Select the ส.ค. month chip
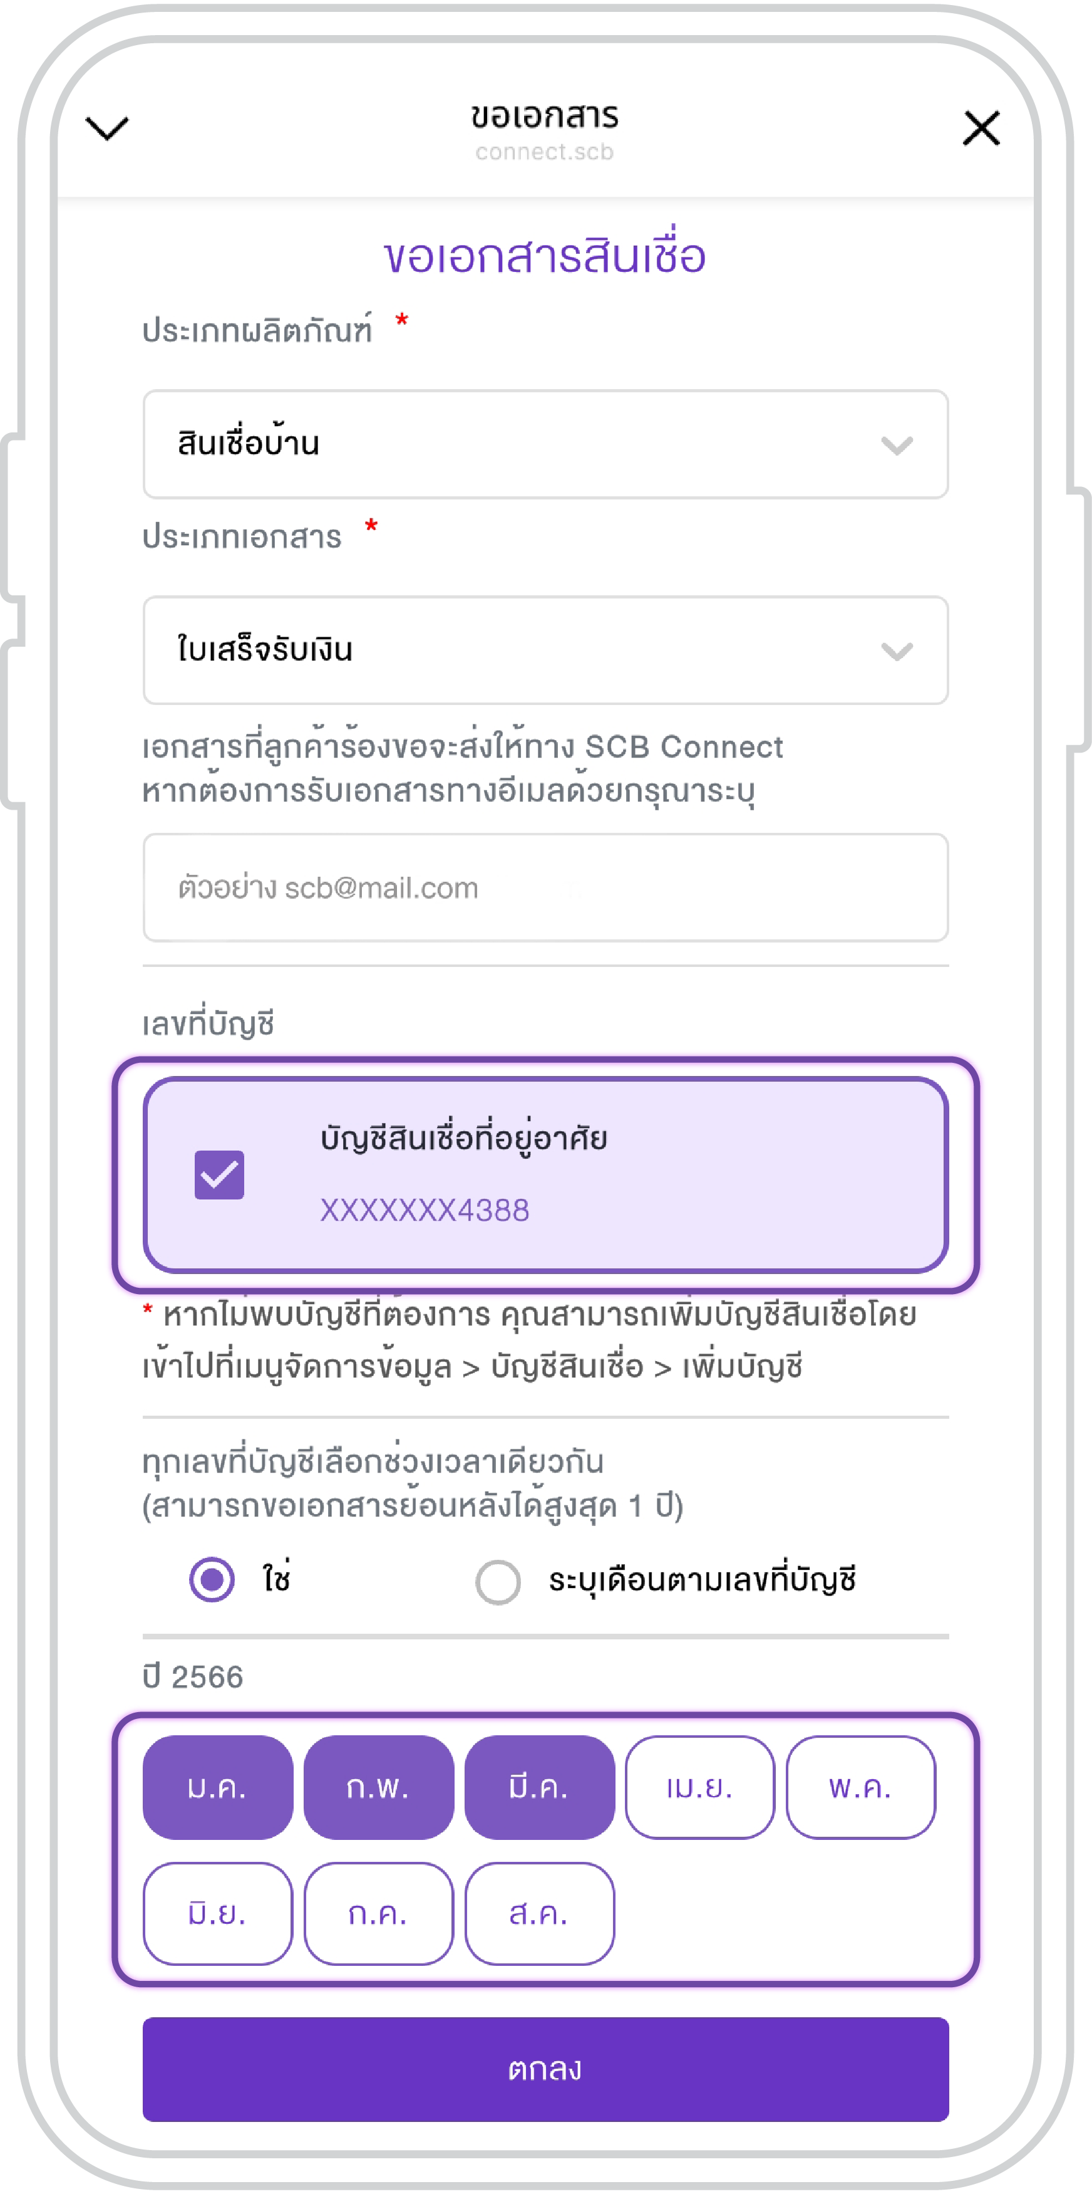This screenshot has height=2194, width=1092. click(x=540, y=1914)
